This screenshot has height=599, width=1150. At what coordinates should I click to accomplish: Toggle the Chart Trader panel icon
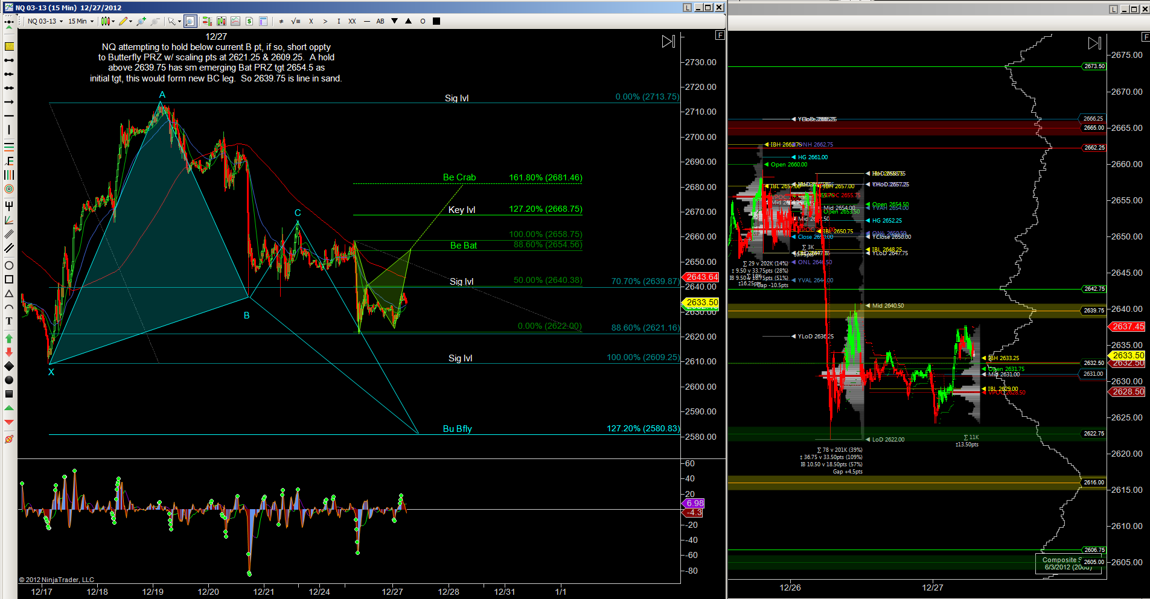(207, 21)
